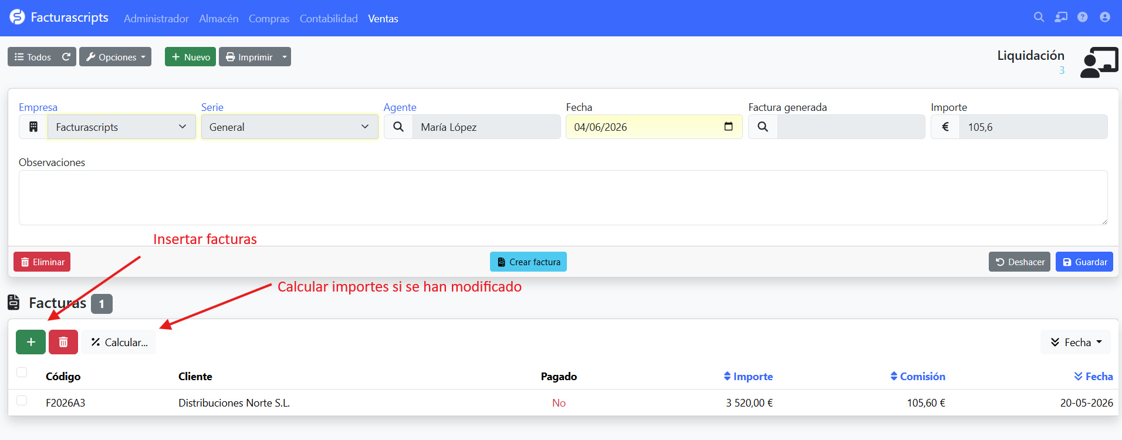Click into the Observaciones text area
The height and width of the screenshot is (440, 1122).
pyautogui.click(x=563, y=198)
